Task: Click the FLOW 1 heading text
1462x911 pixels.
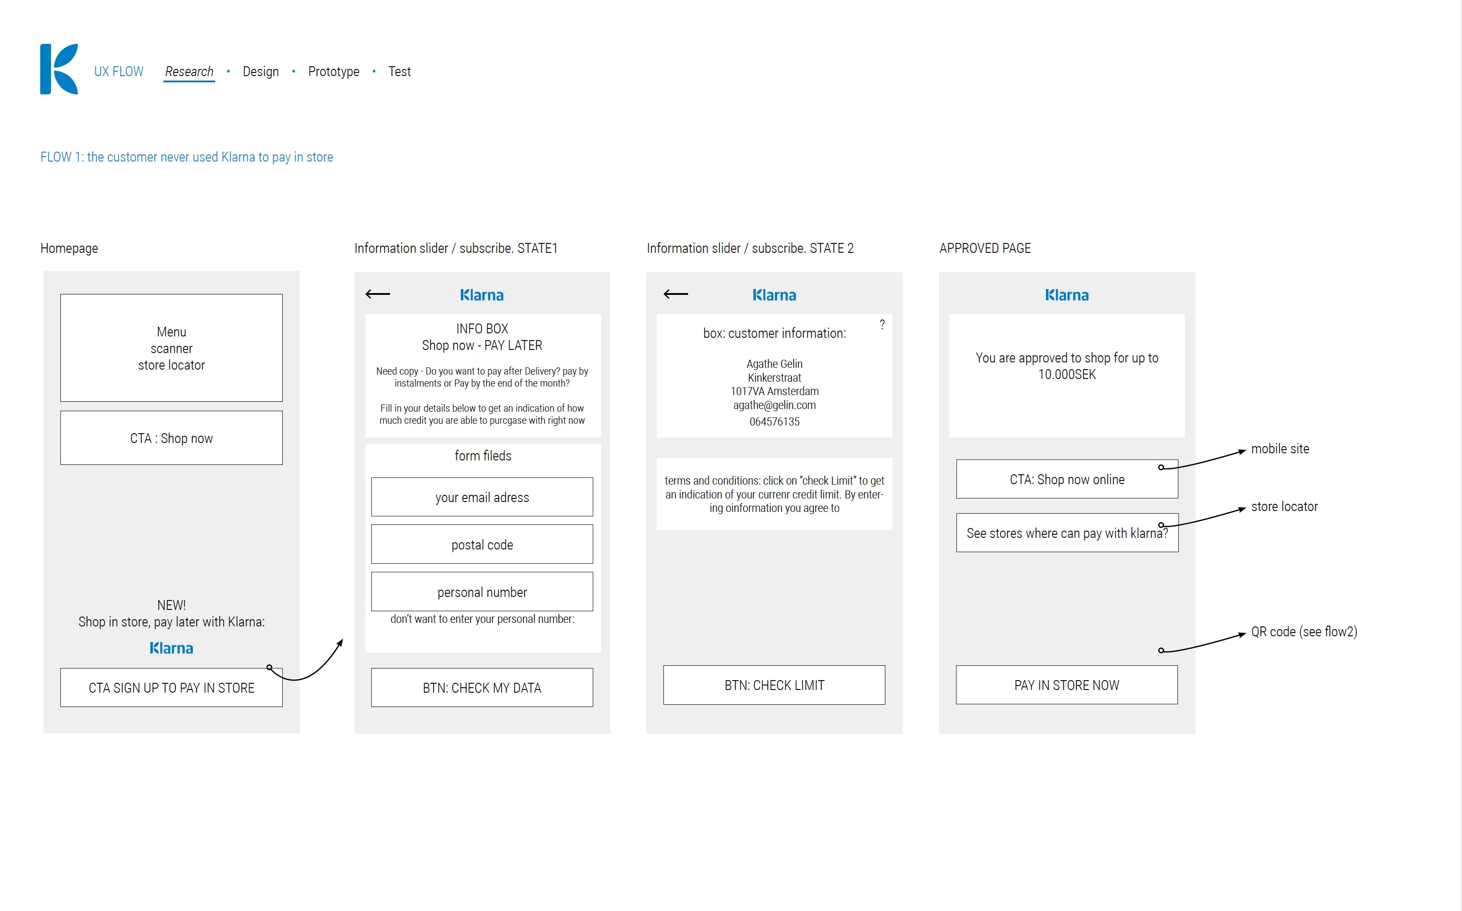Action: click(187, 157)
